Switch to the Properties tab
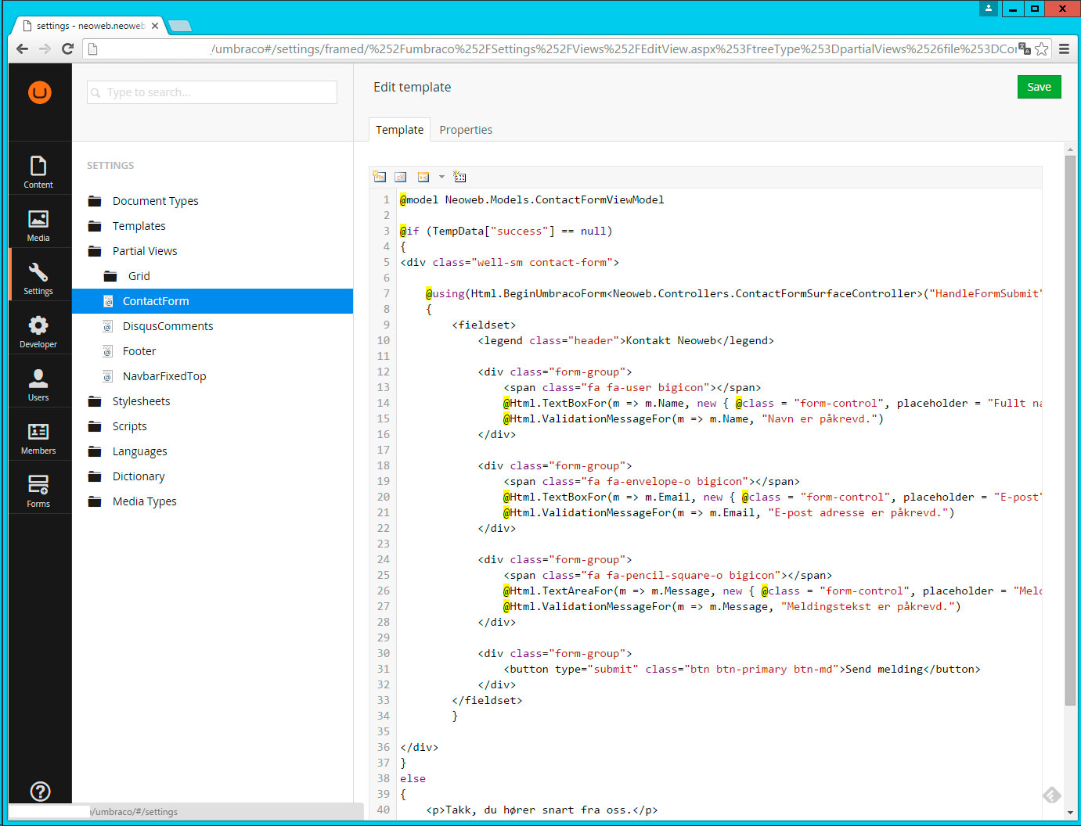Image resolution: width=1081 pixels, height=826 pixels. [x=466, y=130]
